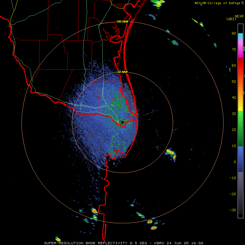Pick the bright green segment of the dBZ color bar
Screen dimensions: 245x245
[240, 119]
